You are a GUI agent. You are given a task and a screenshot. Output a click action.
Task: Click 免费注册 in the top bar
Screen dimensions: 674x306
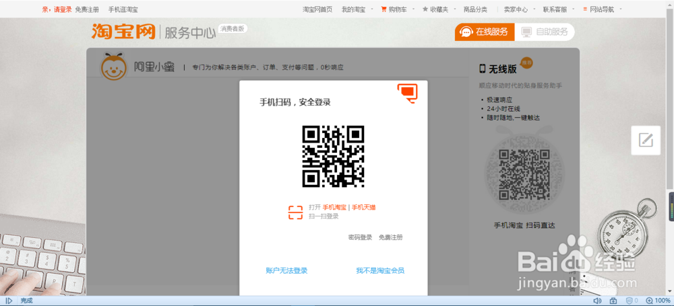87,9
